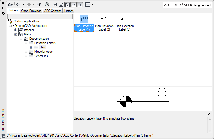Screen dimensions: 214x139
Task: Click the description scrollbar up arrow
Action: pyautogui.click(x=210, y=119)
